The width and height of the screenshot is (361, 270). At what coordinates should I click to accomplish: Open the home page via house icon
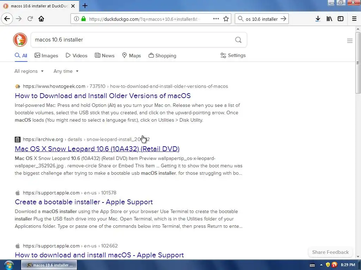tap(41, 19)
